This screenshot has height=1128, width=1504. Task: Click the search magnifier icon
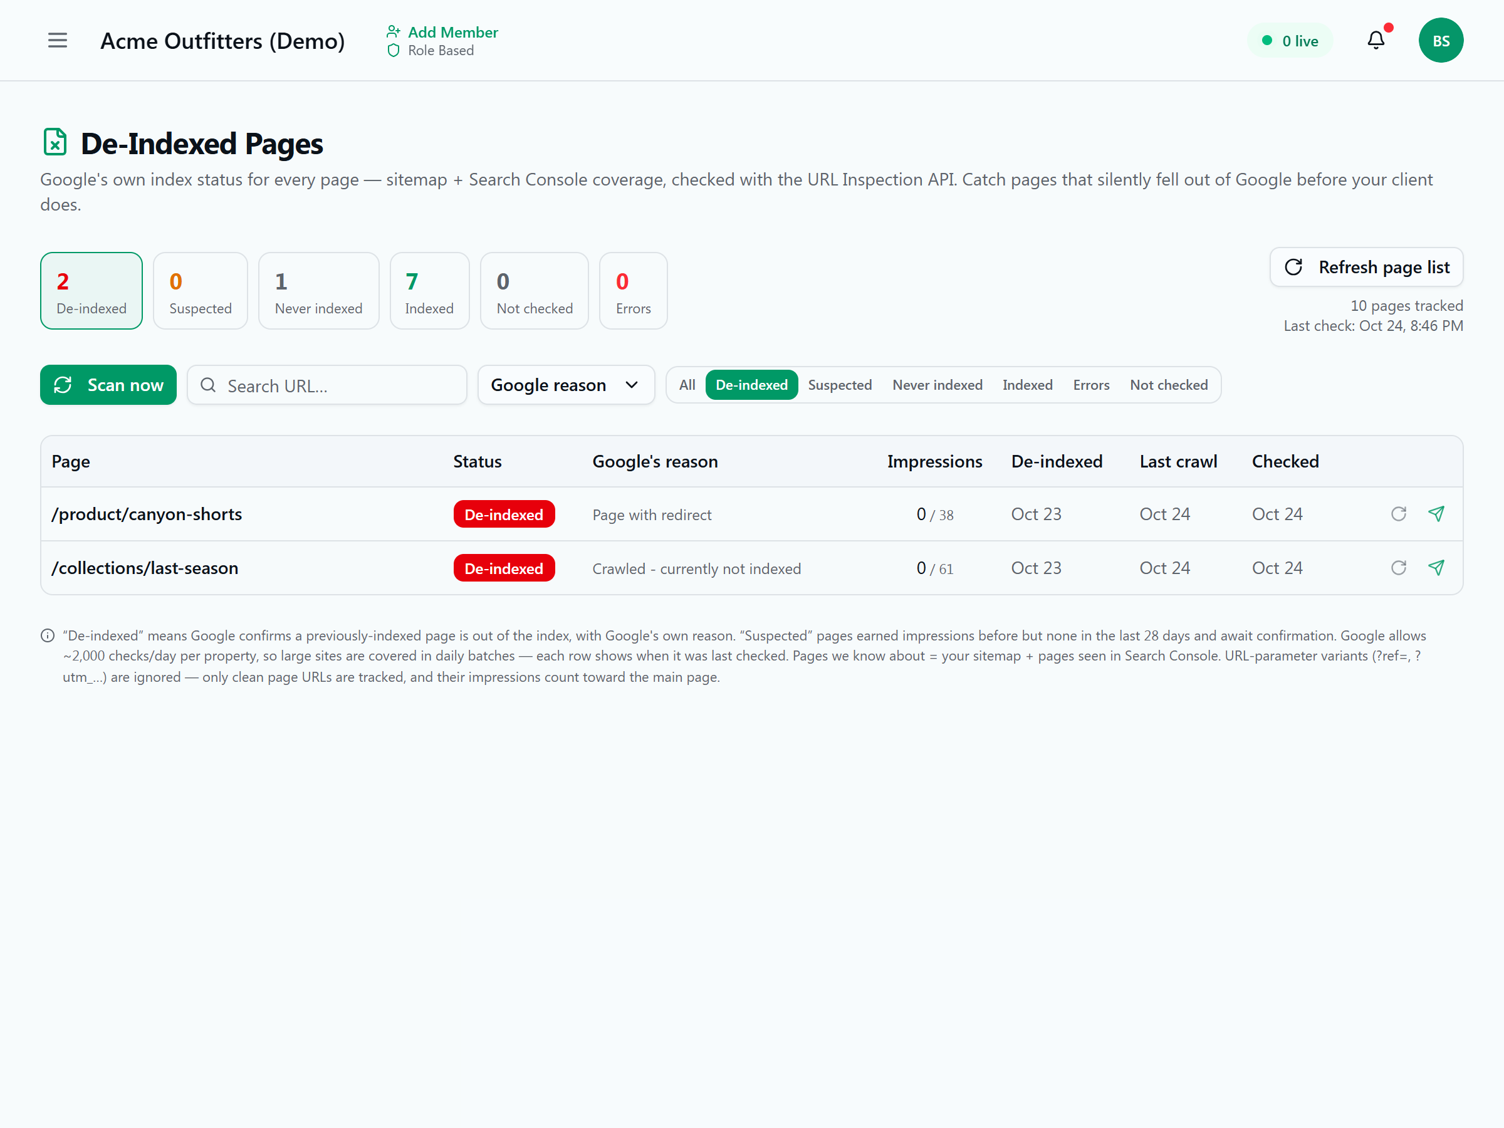pyautogui.click(x=208, y=385)
